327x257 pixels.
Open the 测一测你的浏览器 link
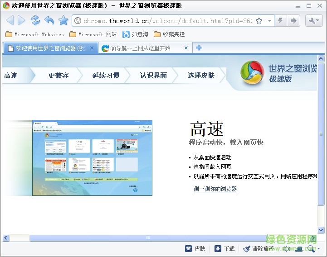coord(215,189)
